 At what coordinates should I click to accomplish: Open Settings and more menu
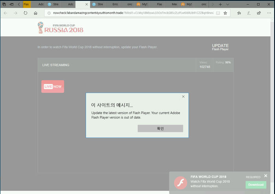pos(269,13)
